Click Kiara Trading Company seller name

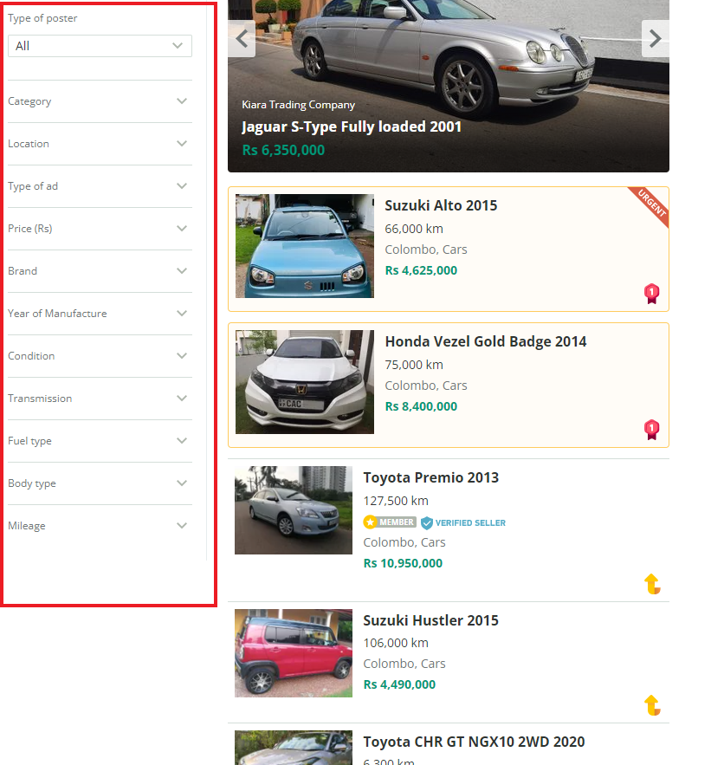tap(299, 105)
